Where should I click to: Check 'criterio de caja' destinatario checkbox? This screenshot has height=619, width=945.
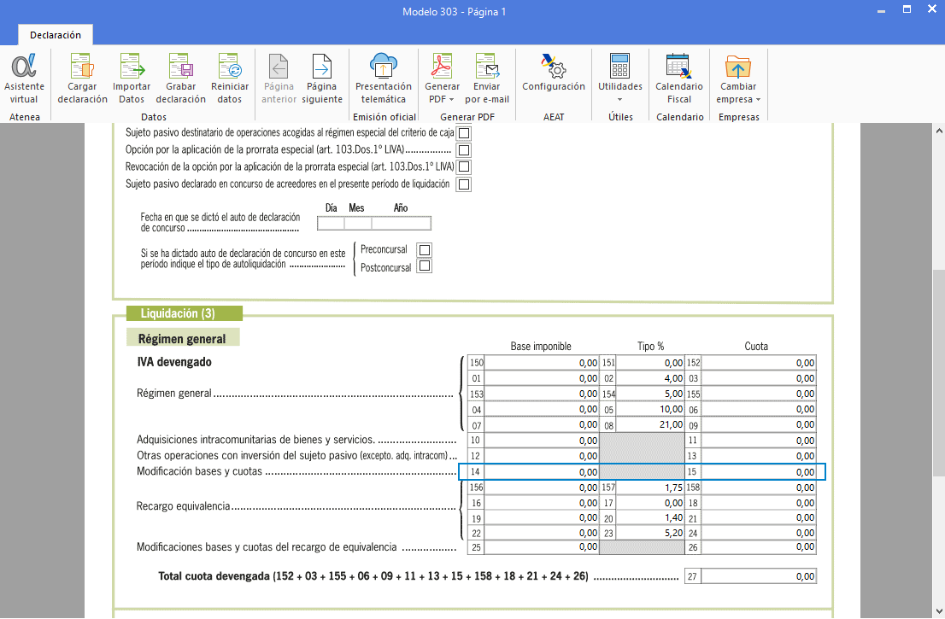[x=463, y=133]
